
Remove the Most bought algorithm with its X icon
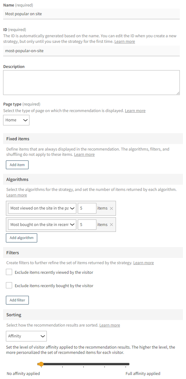point(111,224)
